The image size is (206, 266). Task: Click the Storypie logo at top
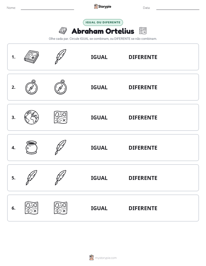(x=102, y=6)
